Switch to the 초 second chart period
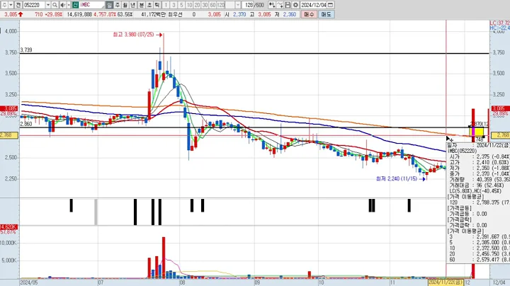 point(149,5)
